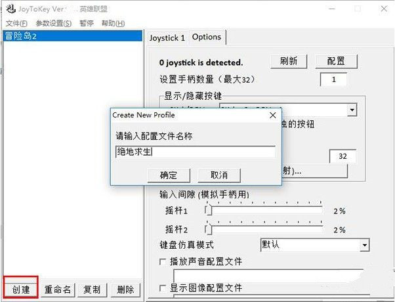Click the 摇杆2 slider thumb

tap(209, 229)
